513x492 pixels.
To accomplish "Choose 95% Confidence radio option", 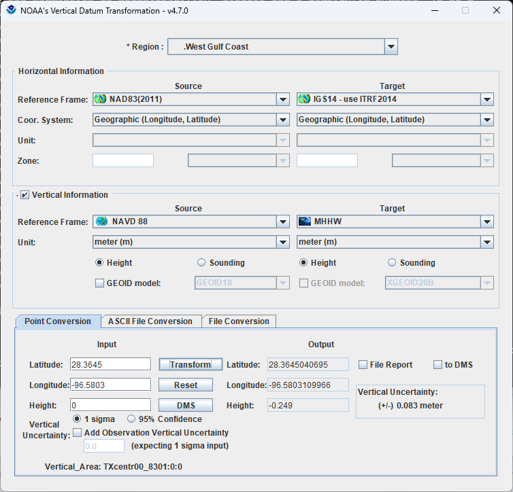I will tap(131, 419).
